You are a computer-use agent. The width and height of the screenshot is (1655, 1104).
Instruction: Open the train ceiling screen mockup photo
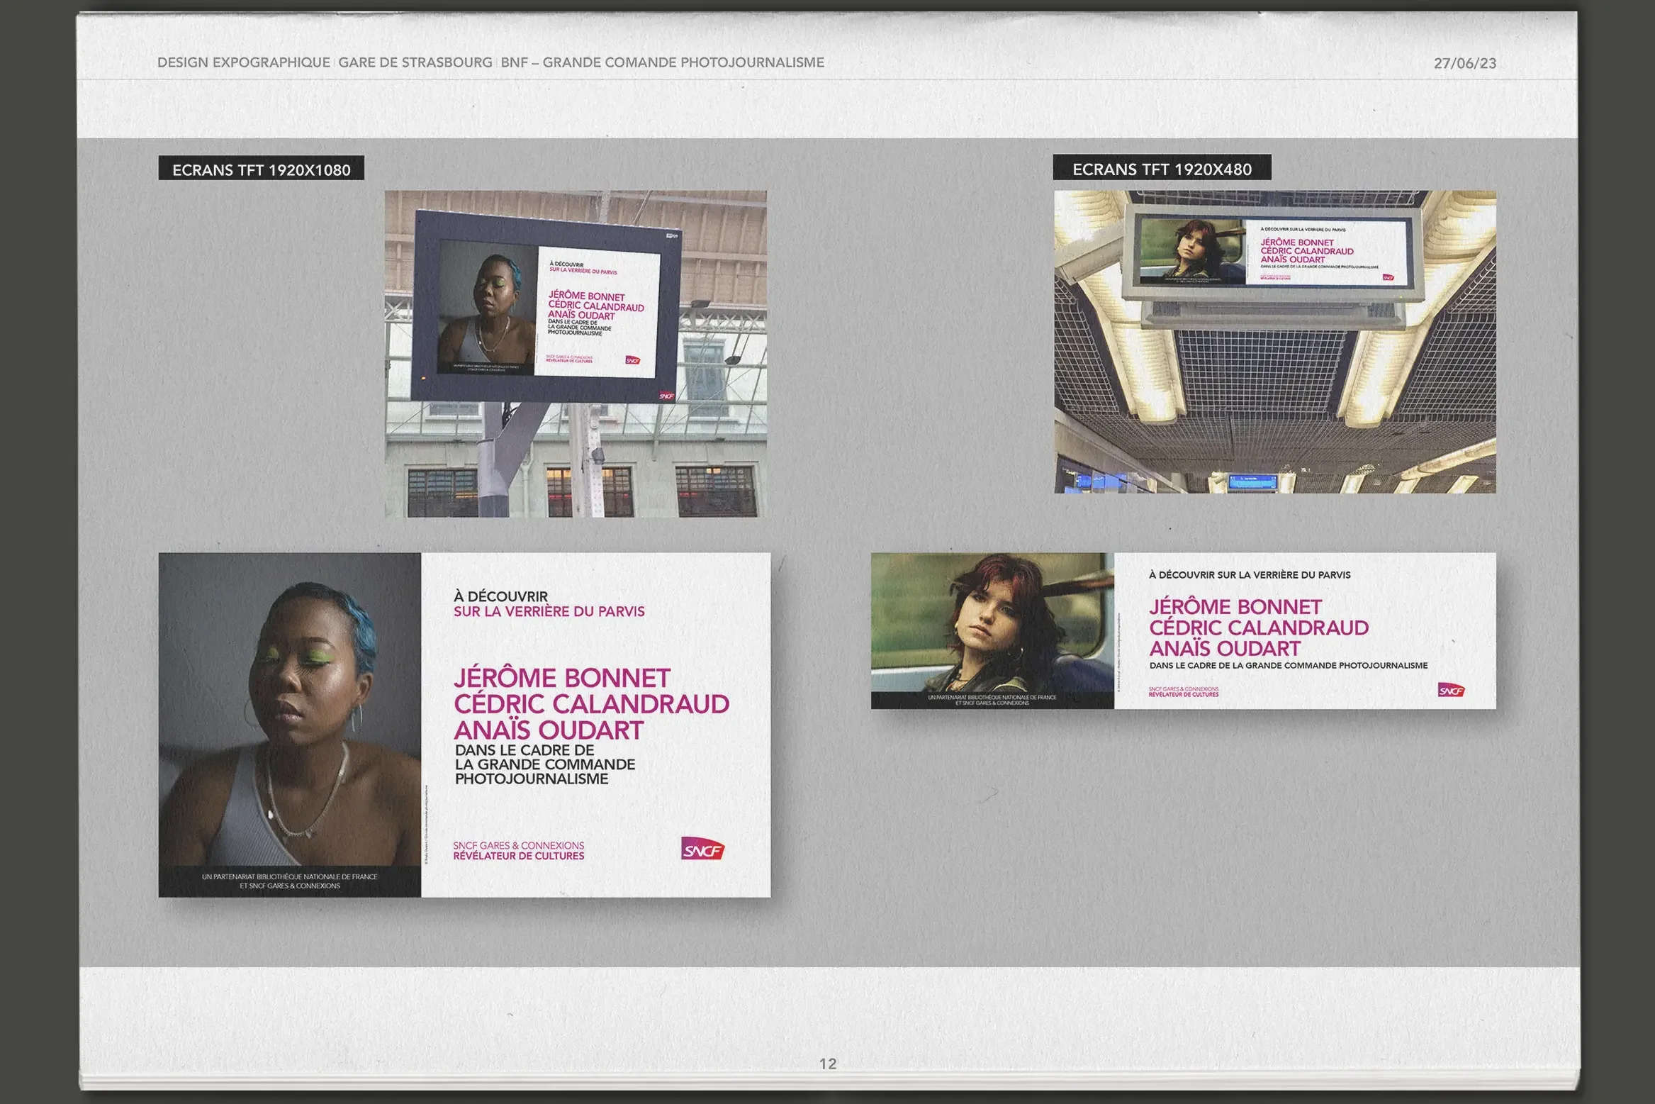1275,341
